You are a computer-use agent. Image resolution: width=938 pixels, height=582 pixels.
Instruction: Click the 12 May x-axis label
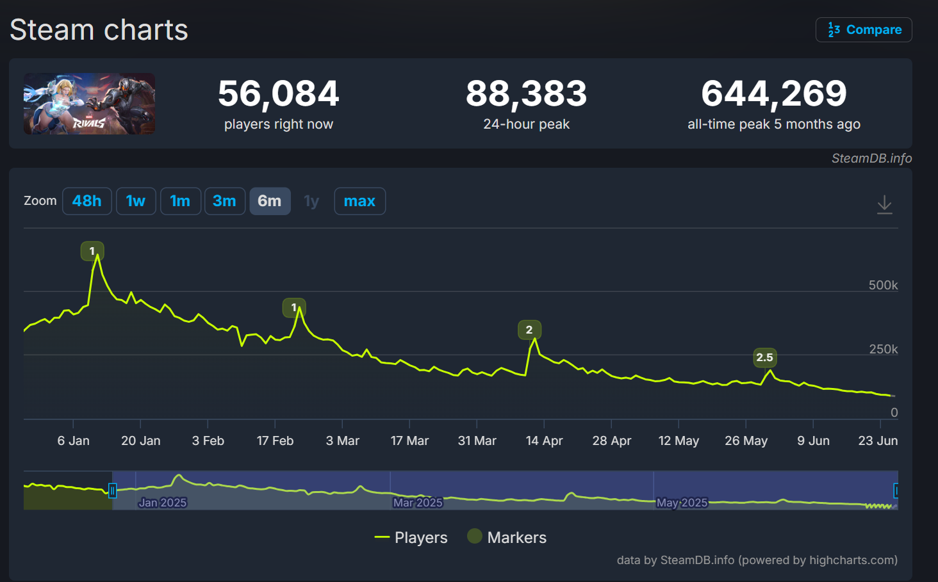(x=679, y=441)
